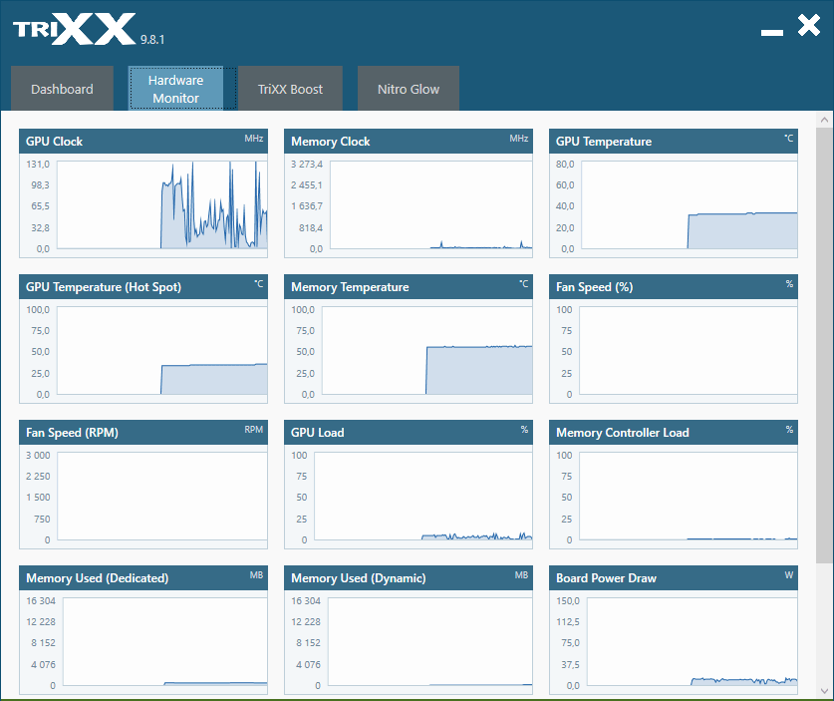Click the 80,0 value on GPU Temperature axis
The width and height of the screenshot is (834, 701).
point(565,165)
